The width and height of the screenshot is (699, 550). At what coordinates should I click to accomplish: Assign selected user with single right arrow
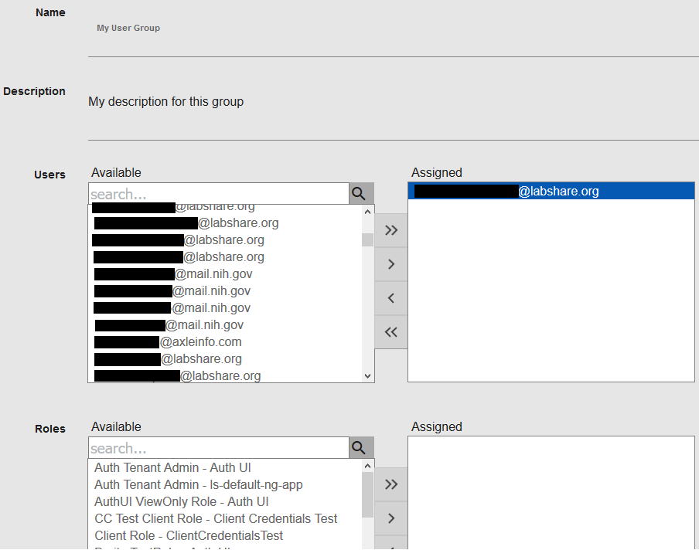point(391,264)
